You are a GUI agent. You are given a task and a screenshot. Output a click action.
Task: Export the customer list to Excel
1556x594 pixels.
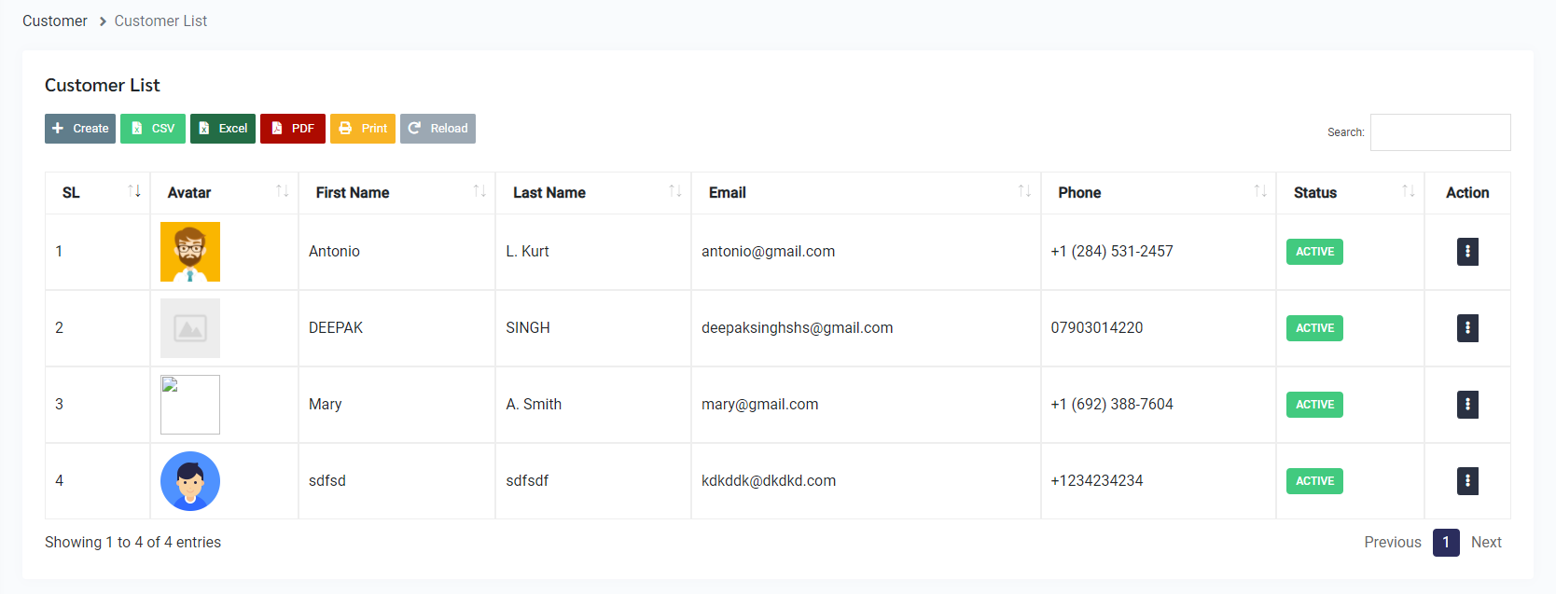tap(223, 129)
